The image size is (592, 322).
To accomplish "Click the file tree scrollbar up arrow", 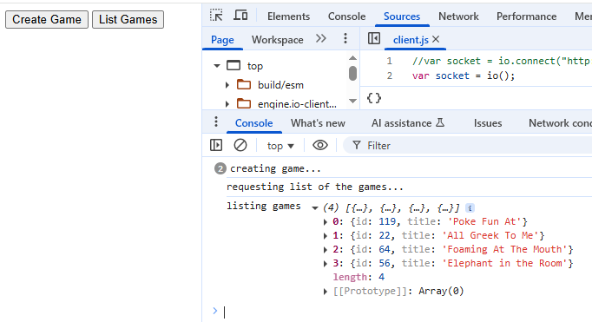I will click(352, 58).
